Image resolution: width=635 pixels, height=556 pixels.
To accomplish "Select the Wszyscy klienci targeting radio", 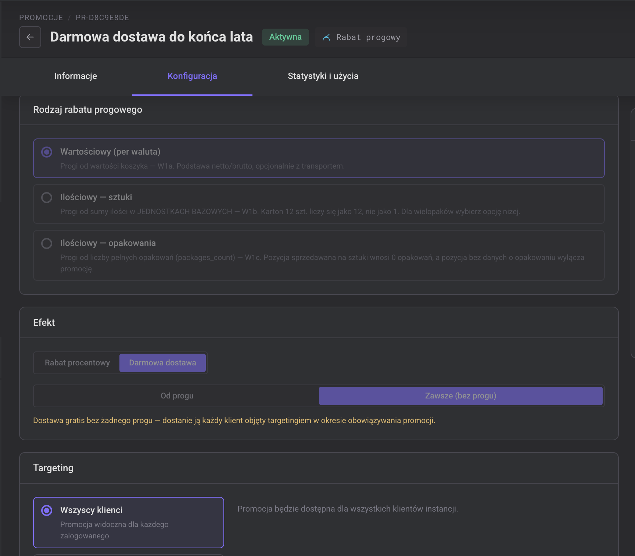I will click(47, 510).
